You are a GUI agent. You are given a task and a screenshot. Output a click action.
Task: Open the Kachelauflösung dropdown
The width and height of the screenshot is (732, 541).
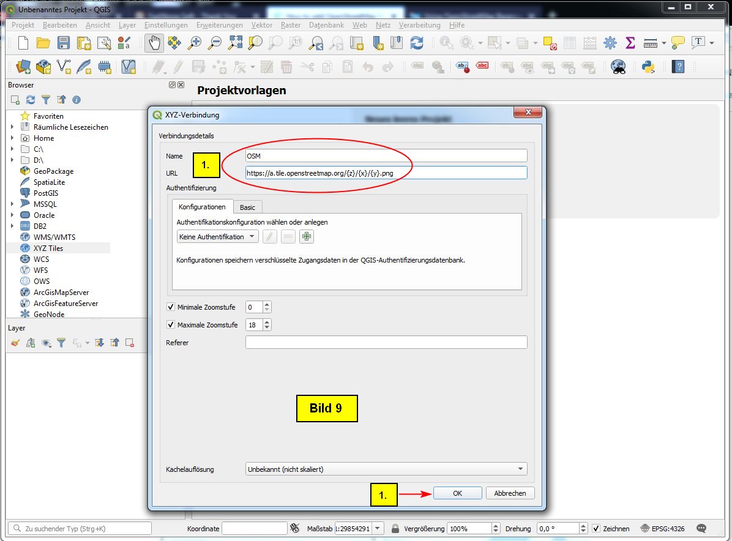[x=386, y=469]
